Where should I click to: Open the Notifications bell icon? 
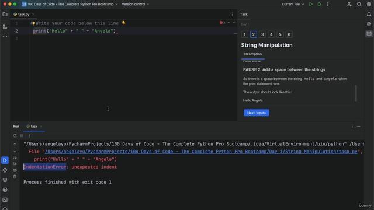[369, 15]
